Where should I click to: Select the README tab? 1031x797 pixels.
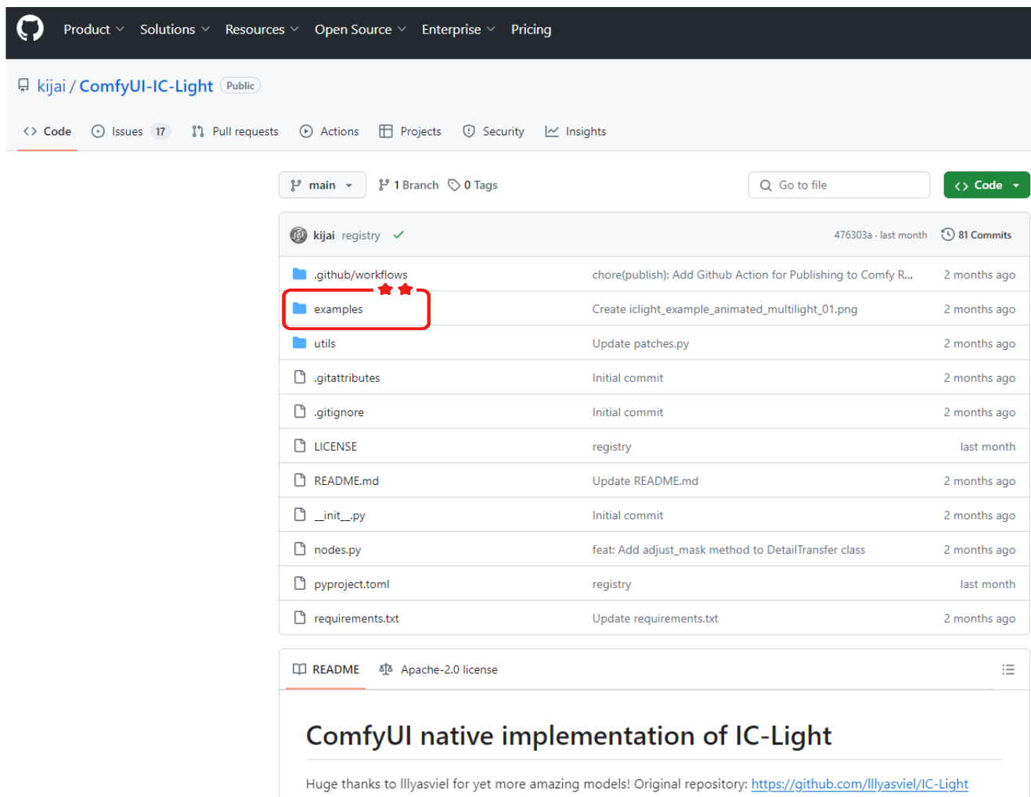coord(326,670)
